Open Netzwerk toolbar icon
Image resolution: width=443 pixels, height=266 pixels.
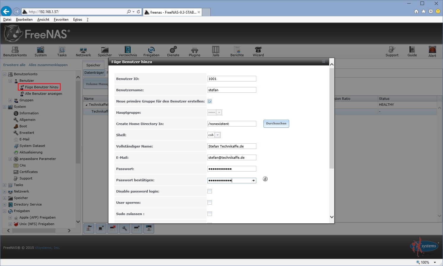(x=83, y=51)
